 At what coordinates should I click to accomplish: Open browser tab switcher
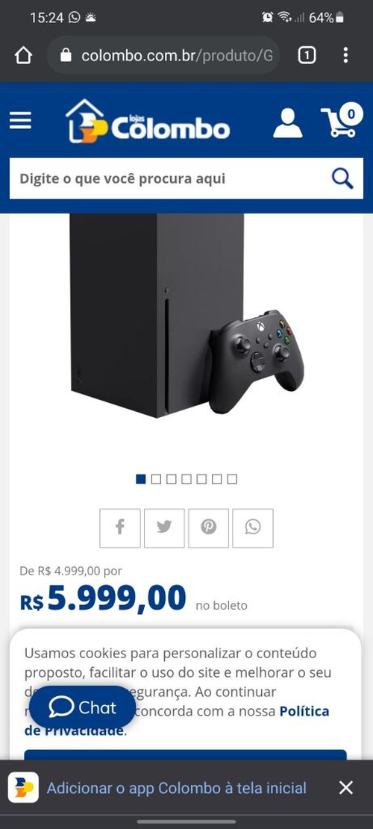(x=307, y=55)
